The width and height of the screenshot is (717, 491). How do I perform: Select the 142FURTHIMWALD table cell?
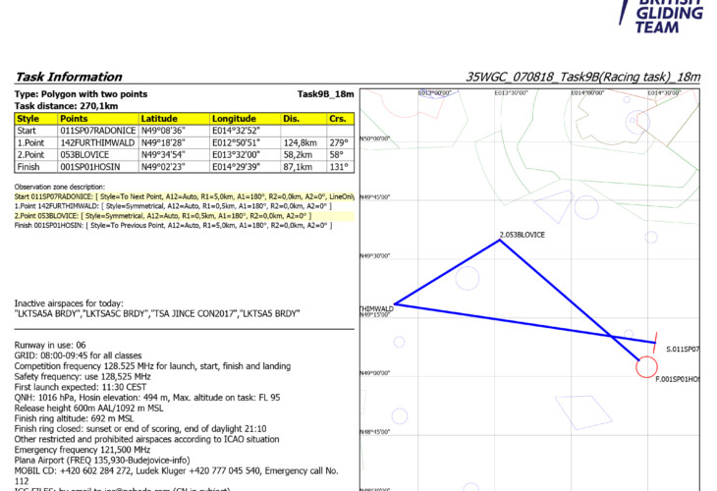[x=96, y=142]
